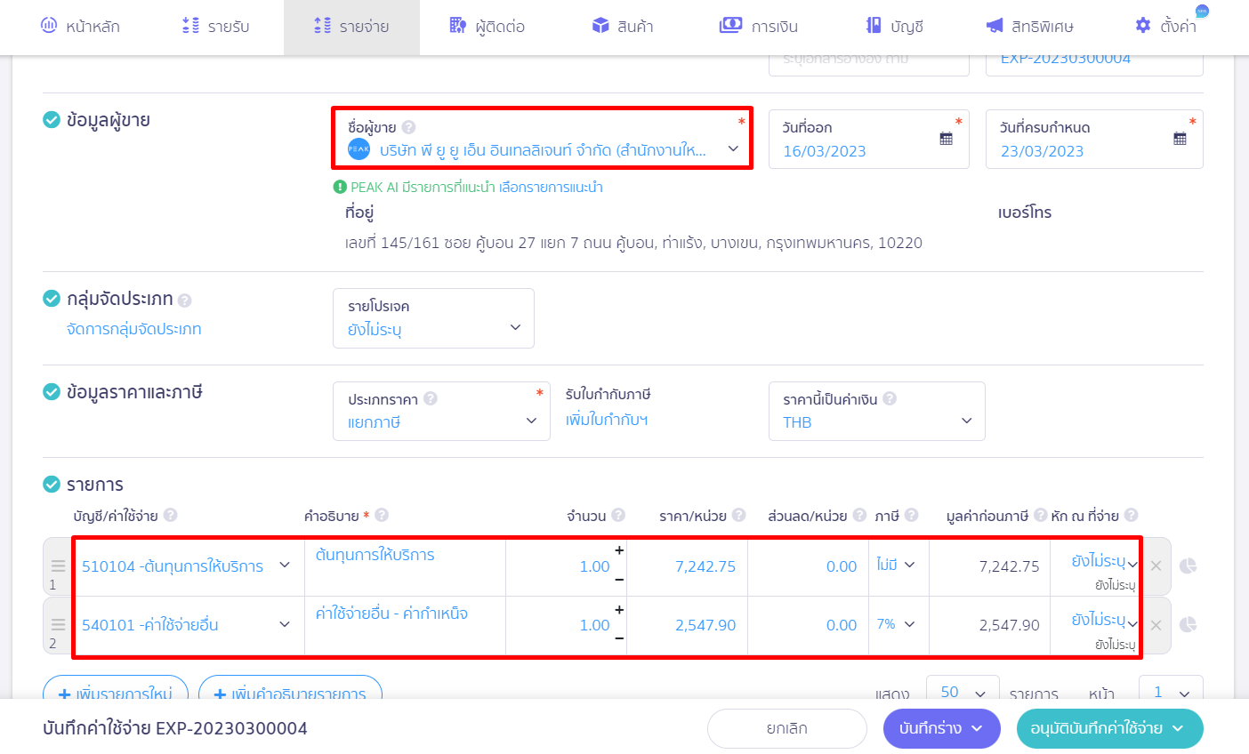This screenshot has width=1249, height=754.
Task: Open the รายรับ income menu
Action: [x=215, y=27]
